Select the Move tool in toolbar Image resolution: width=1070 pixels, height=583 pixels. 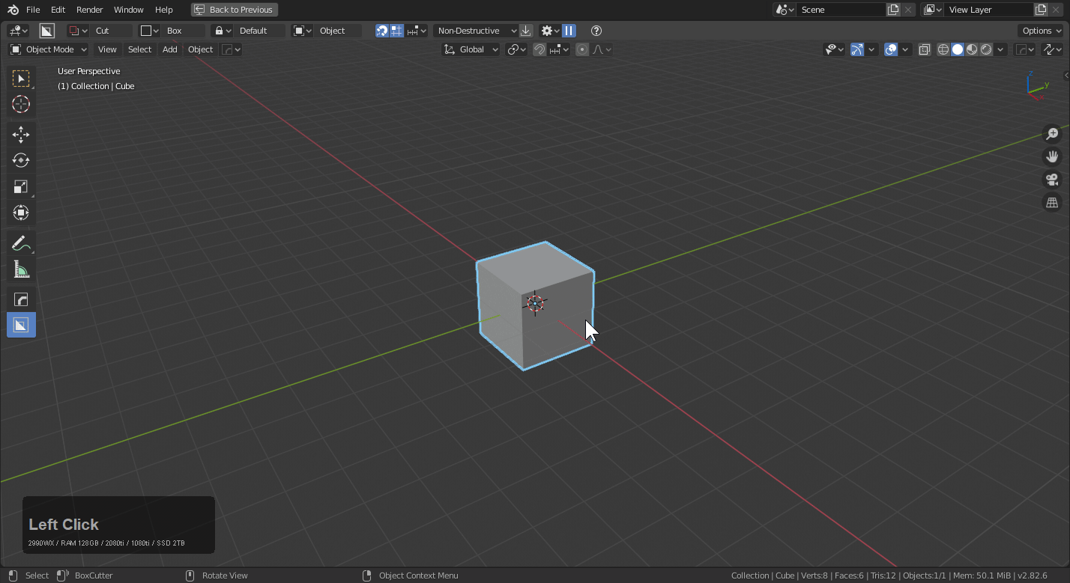click(x=21, y=135)
